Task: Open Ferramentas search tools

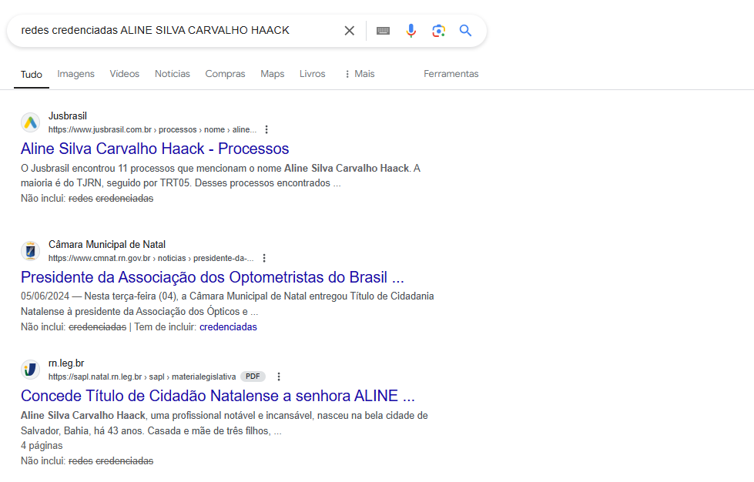Action: click(451, 74)
